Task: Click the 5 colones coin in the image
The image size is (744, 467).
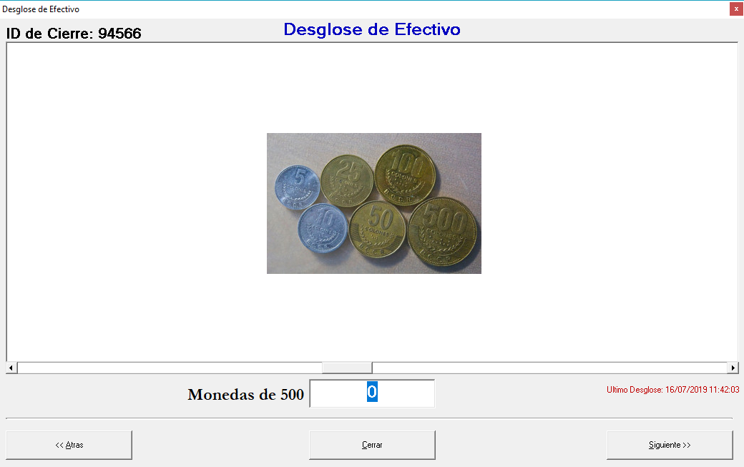Action: click(297, 187)
